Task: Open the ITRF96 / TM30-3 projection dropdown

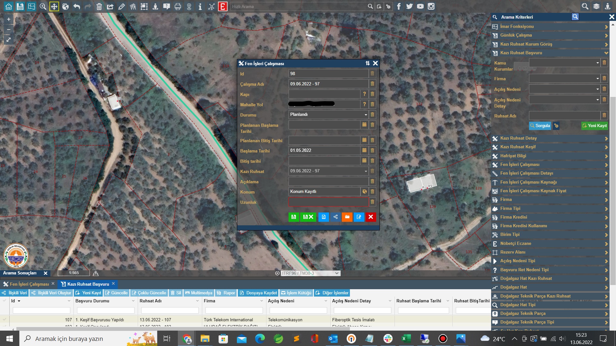Action: point(310,273)
